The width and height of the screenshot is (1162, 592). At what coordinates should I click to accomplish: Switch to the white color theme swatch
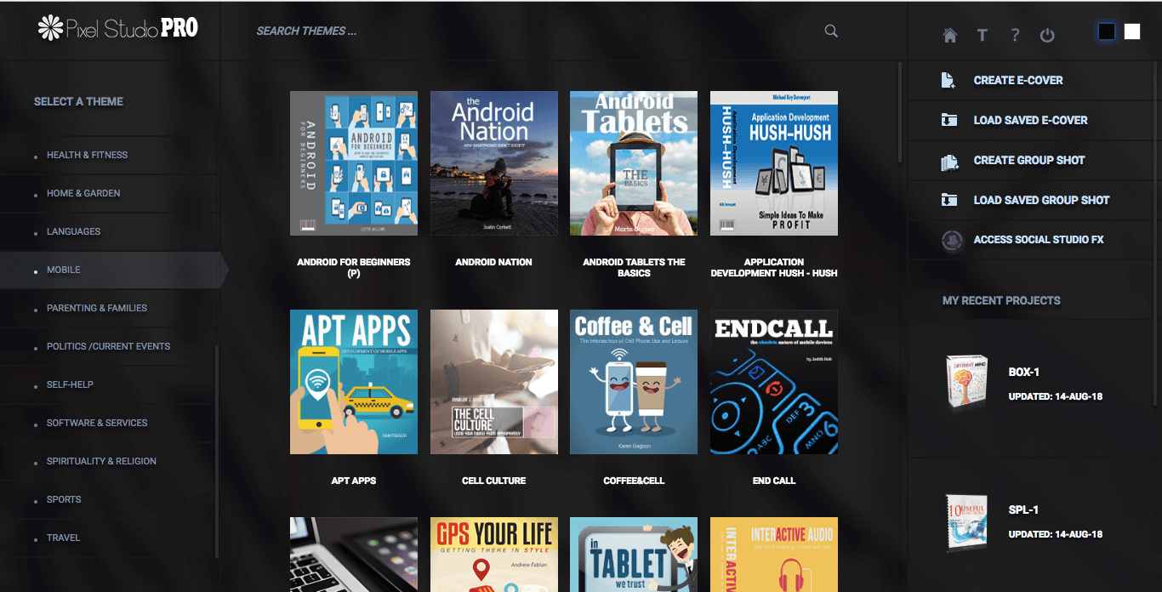coord(1132,31)
